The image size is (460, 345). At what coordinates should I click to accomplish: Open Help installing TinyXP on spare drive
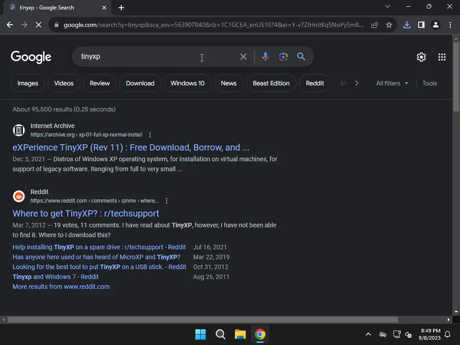99,247
